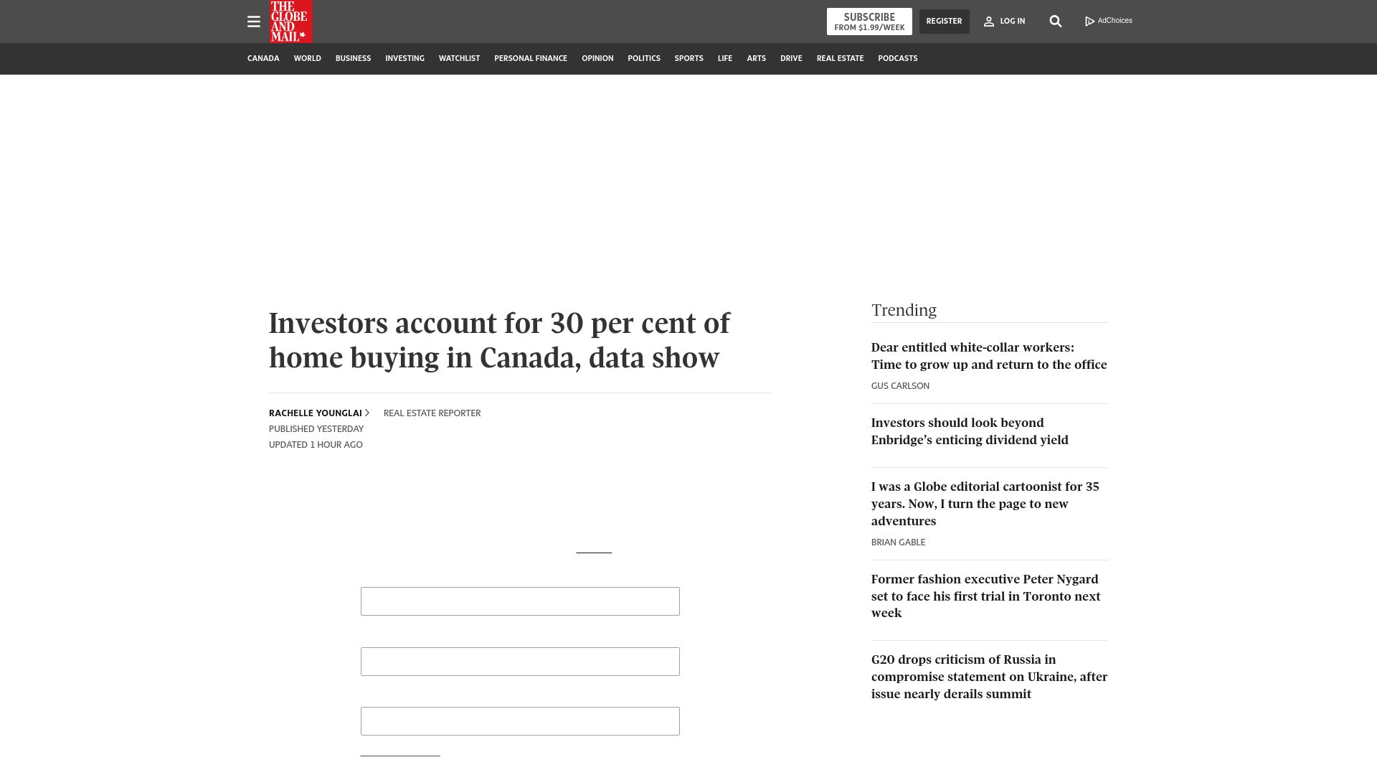Screen dimensions: 1377x775
Task: Click the AdChoices icon
Action: (1109, 21)
